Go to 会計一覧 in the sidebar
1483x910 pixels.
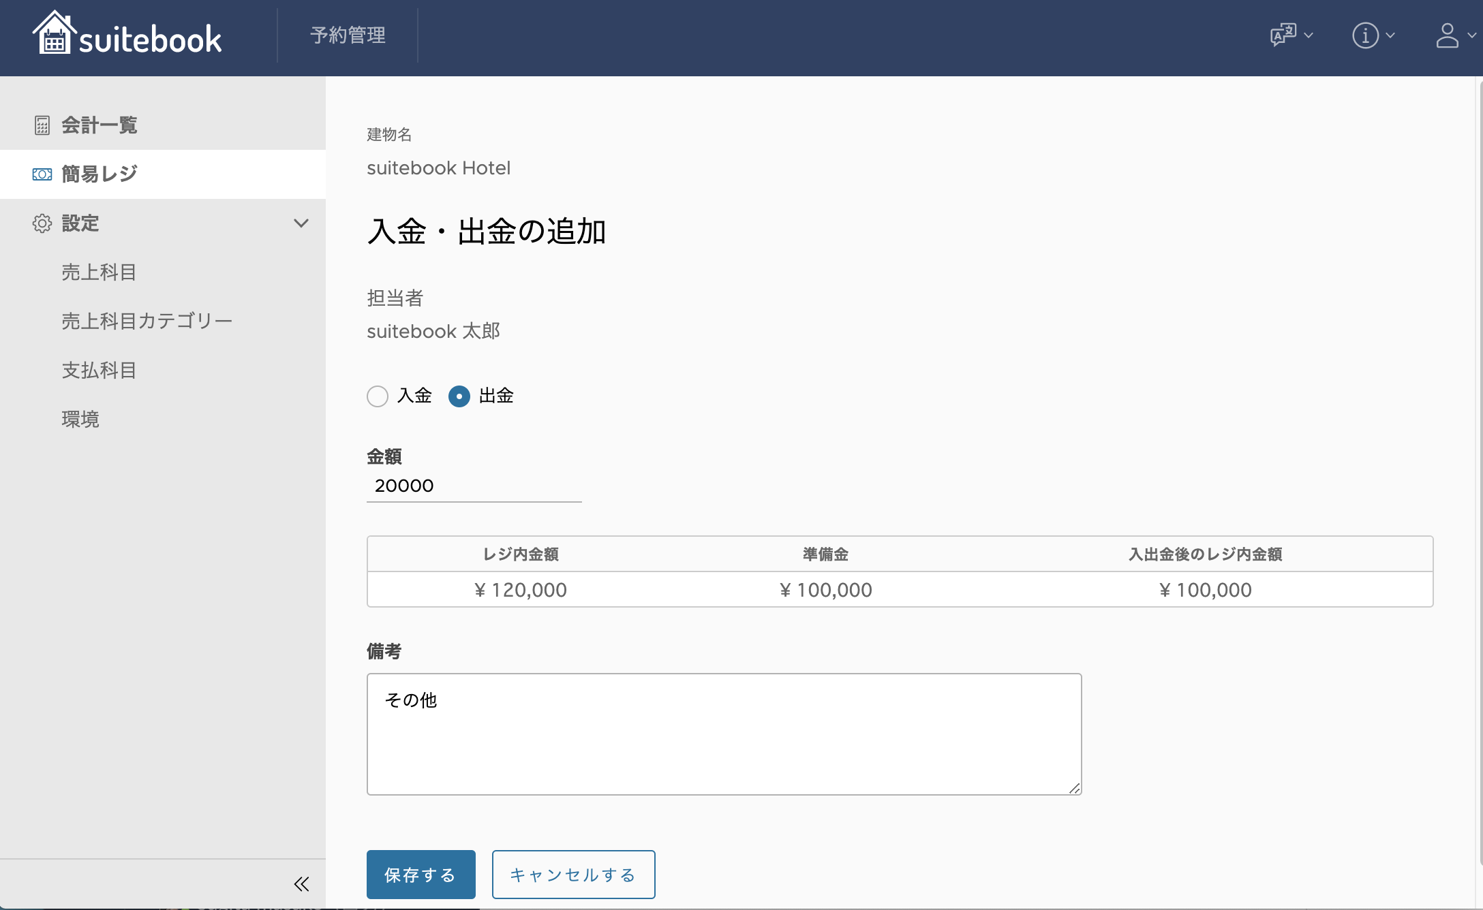click(x=163, y=125)
